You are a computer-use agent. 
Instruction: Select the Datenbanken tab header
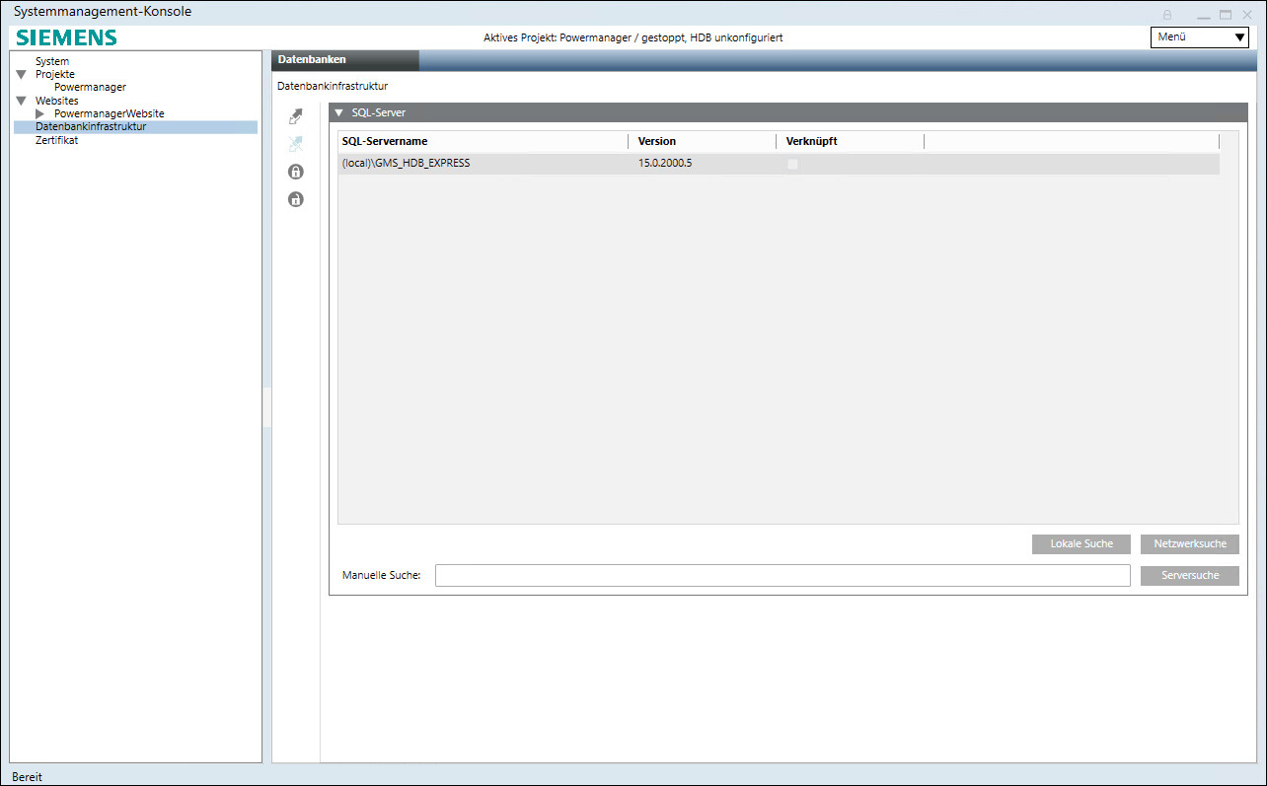(x=312, y=60)
